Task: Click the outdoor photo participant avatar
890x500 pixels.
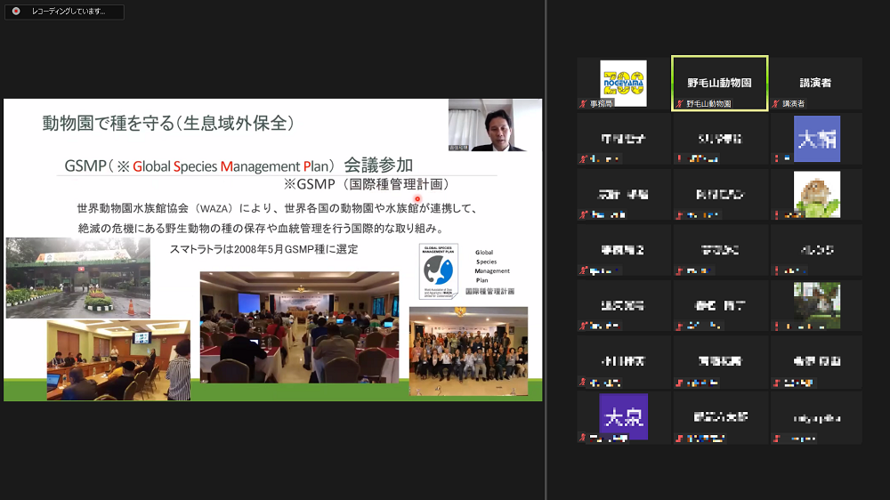Action: [x=816, y=305]
